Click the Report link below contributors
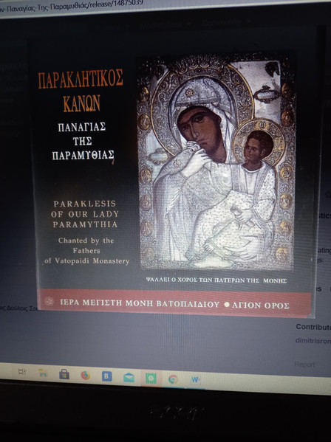 click(304, 365)
